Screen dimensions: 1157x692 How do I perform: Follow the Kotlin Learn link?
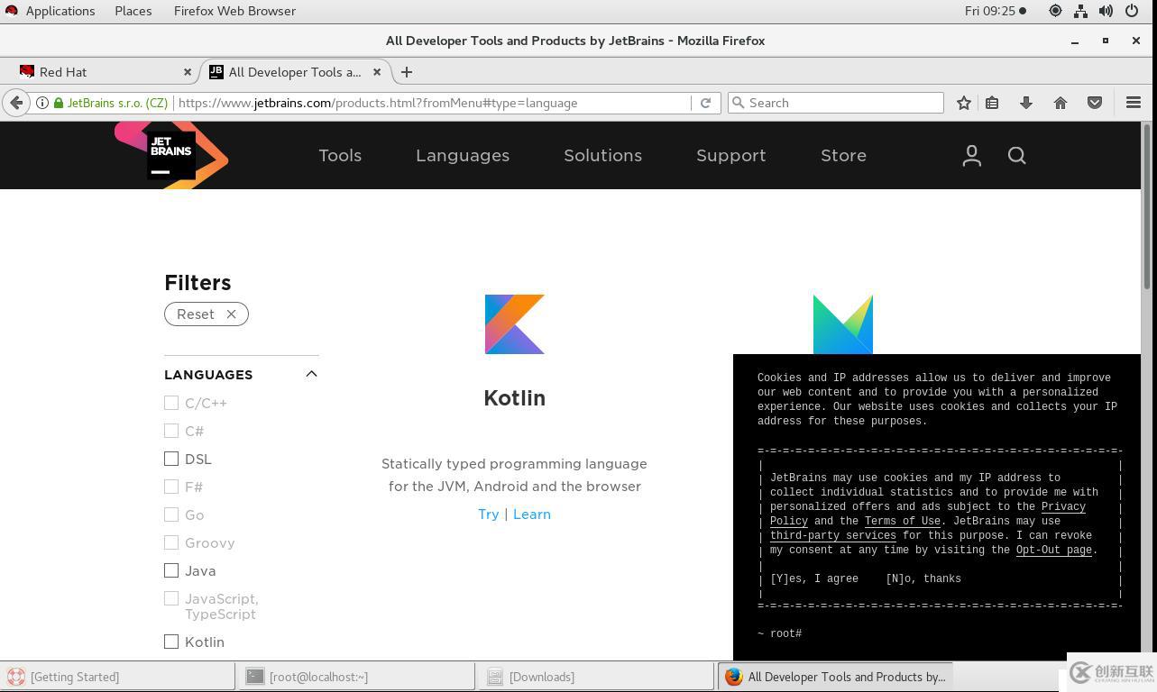click(x=532, y=514)
